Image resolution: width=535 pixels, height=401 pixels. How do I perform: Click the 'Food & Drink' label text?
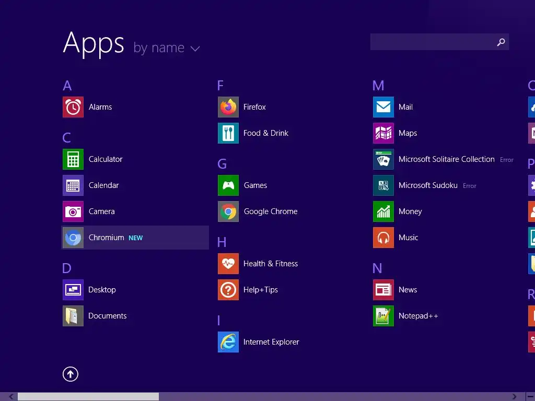pyautogui.click(x=266, y=133)
